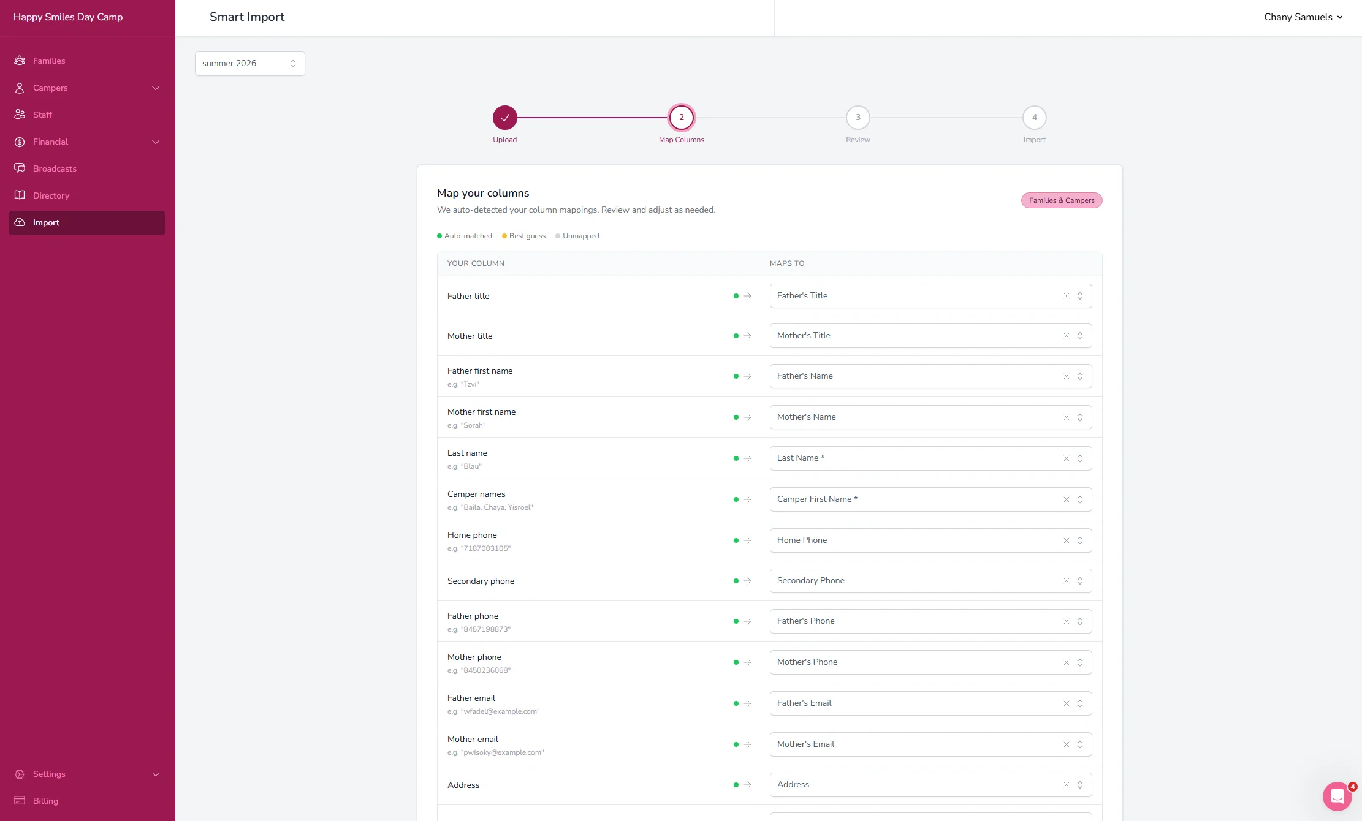Clear the Last Name mapping

[x=1067, y=458]
